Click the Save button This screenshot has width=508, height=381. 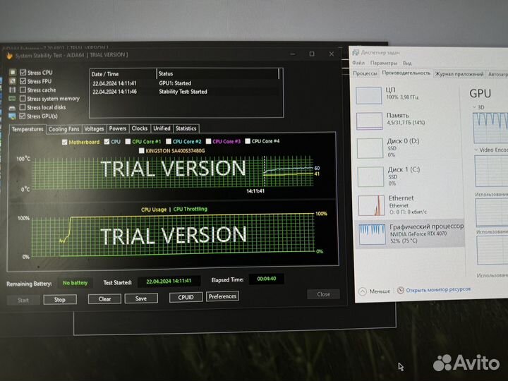click(141, 298)
